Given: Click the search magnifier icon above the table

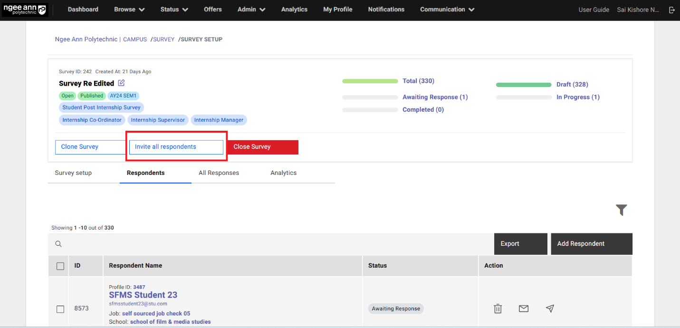Looking at the screenshot, I should point(58,244).
